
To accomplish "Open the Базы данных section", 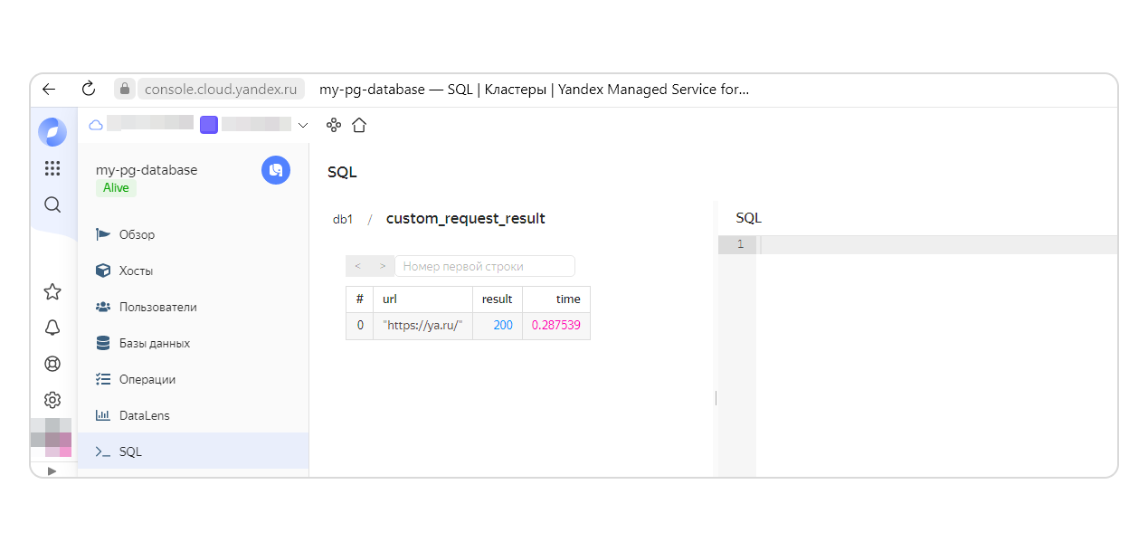I will [193, 343].
